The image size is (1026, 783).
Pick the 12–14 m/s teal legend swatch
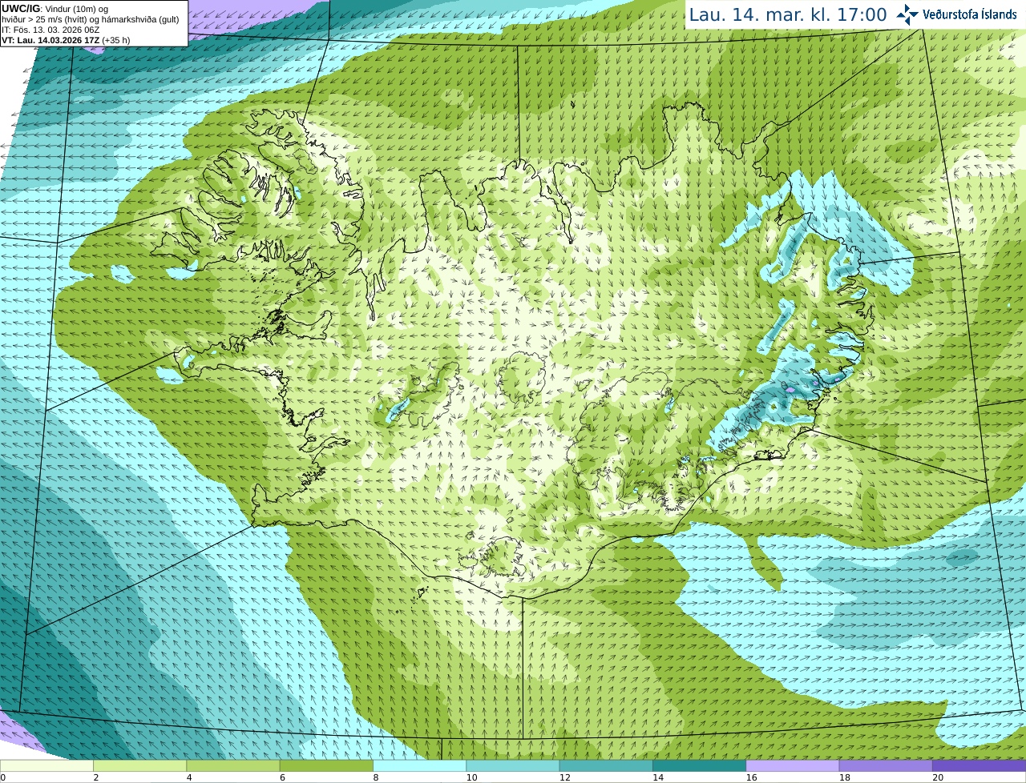(x=606, y=765)
